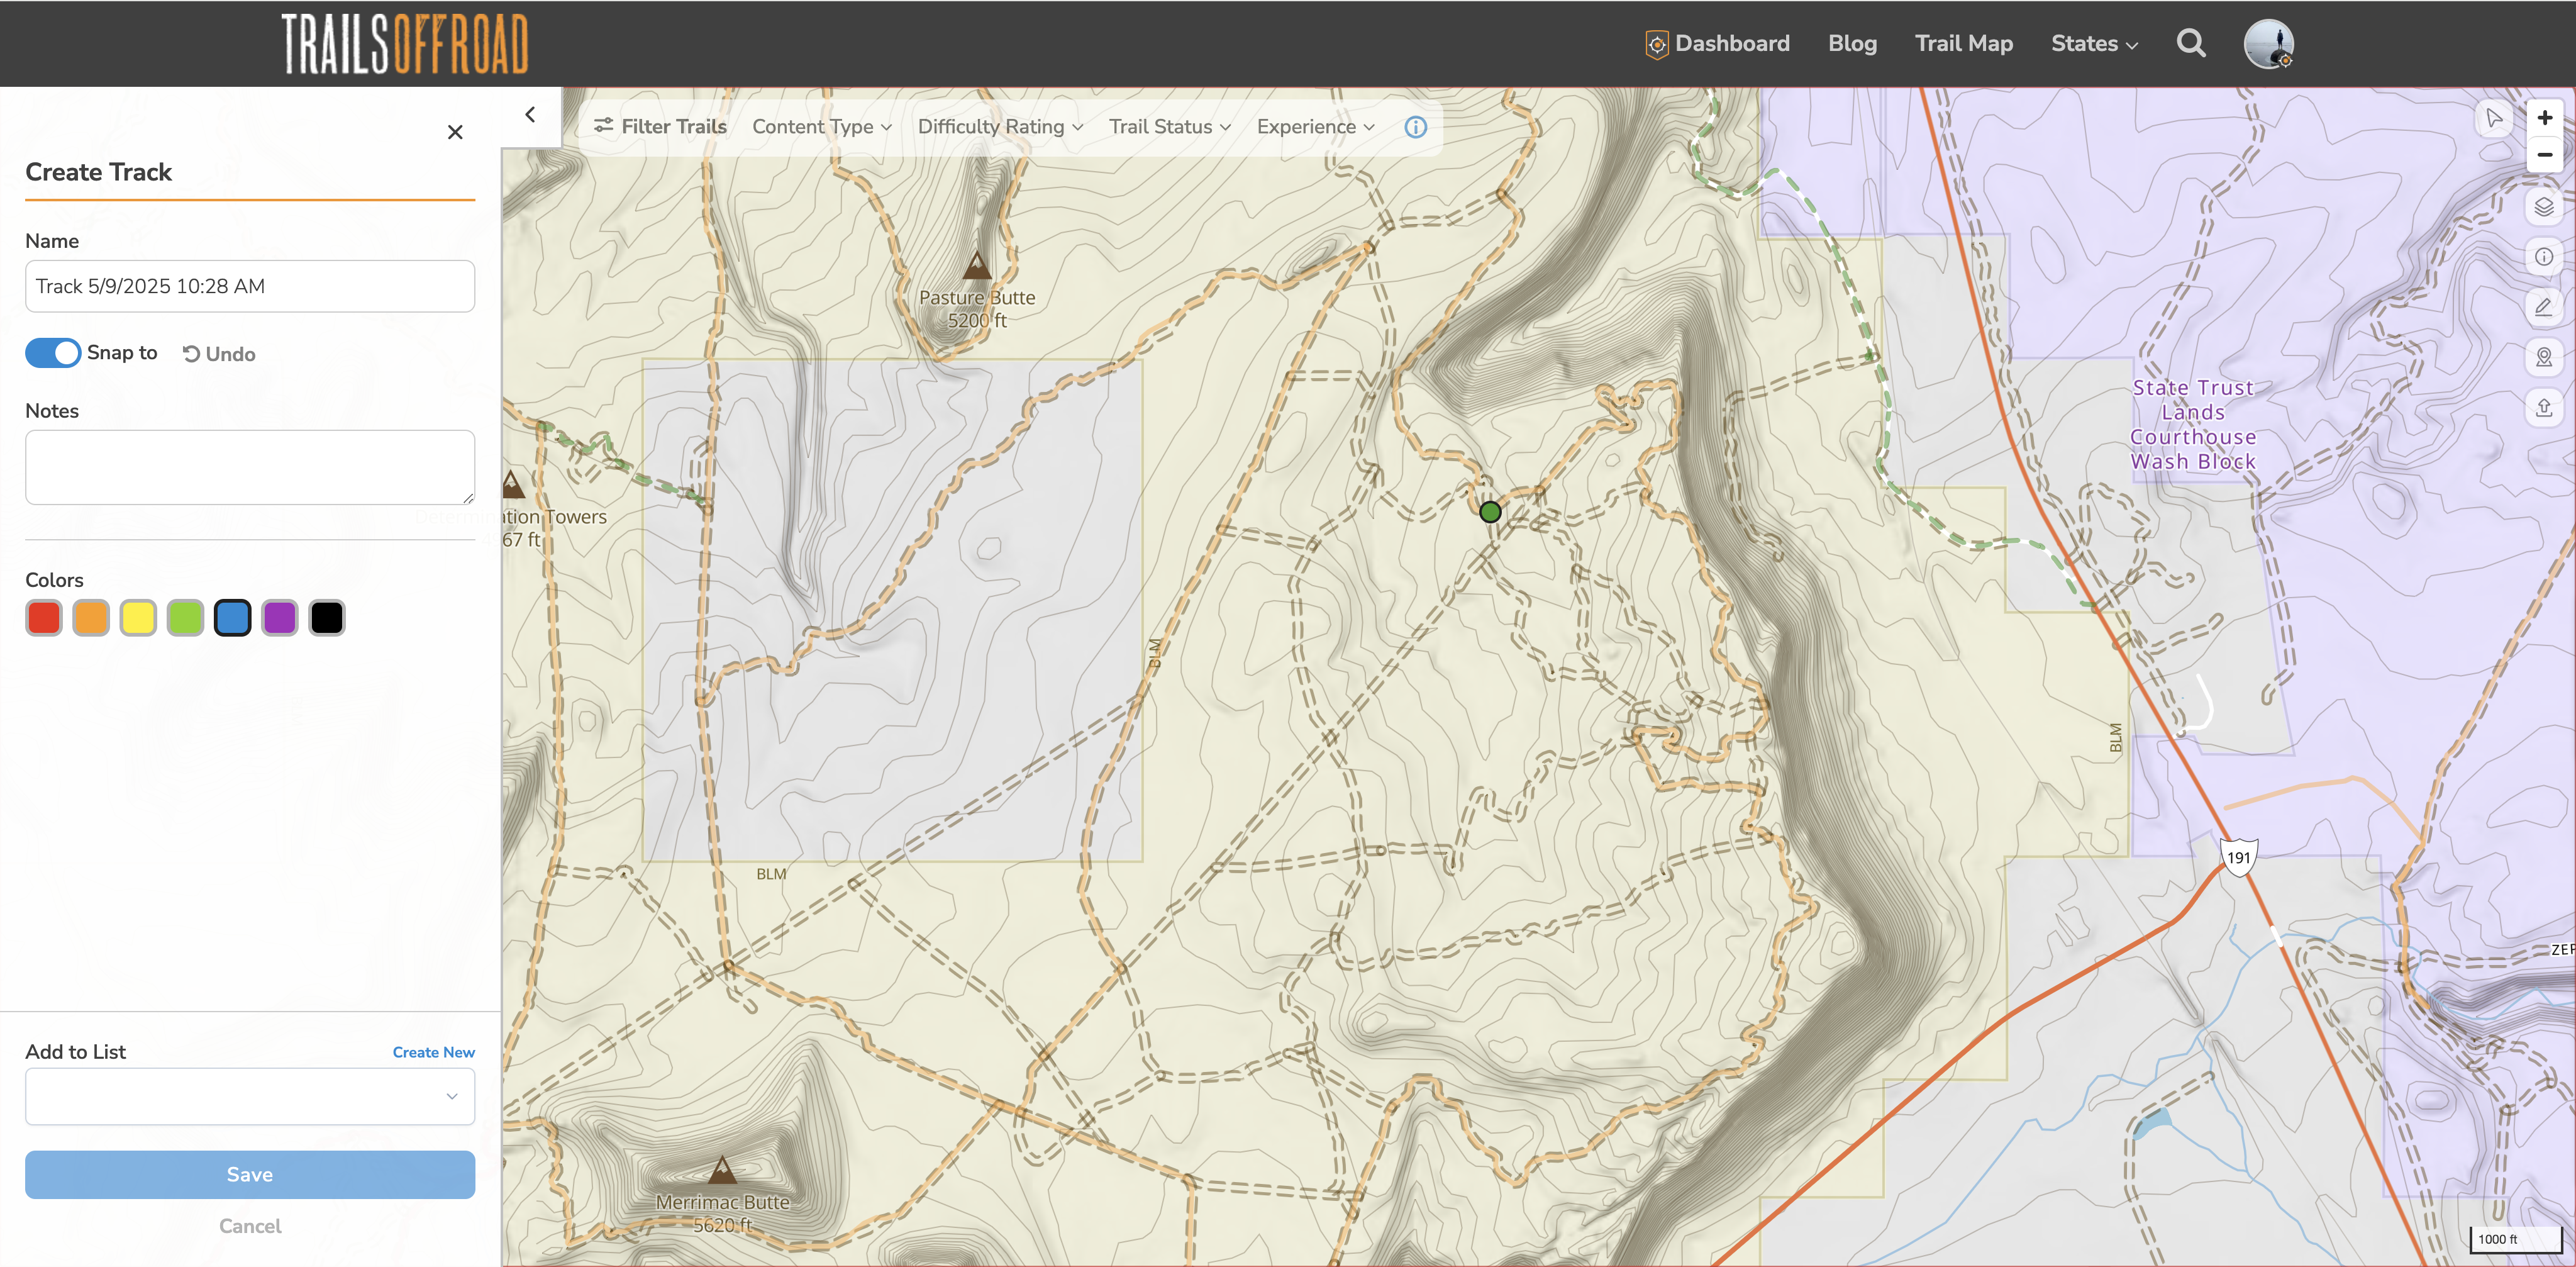Viewport: 2576px width, 1267px height.
Task: Click the Merrimac Butte peak icon
Action: pyautogui.click(x=722, y=1170)
